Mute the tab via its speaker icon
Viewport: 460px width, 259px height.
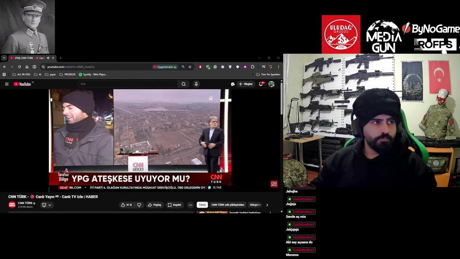pos(48,58)
